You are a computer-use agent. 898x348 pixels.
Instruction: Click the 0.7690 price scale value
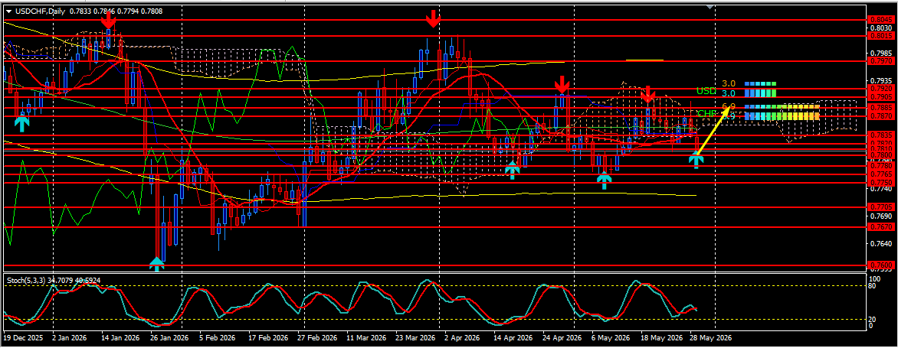tap(881, 216)
